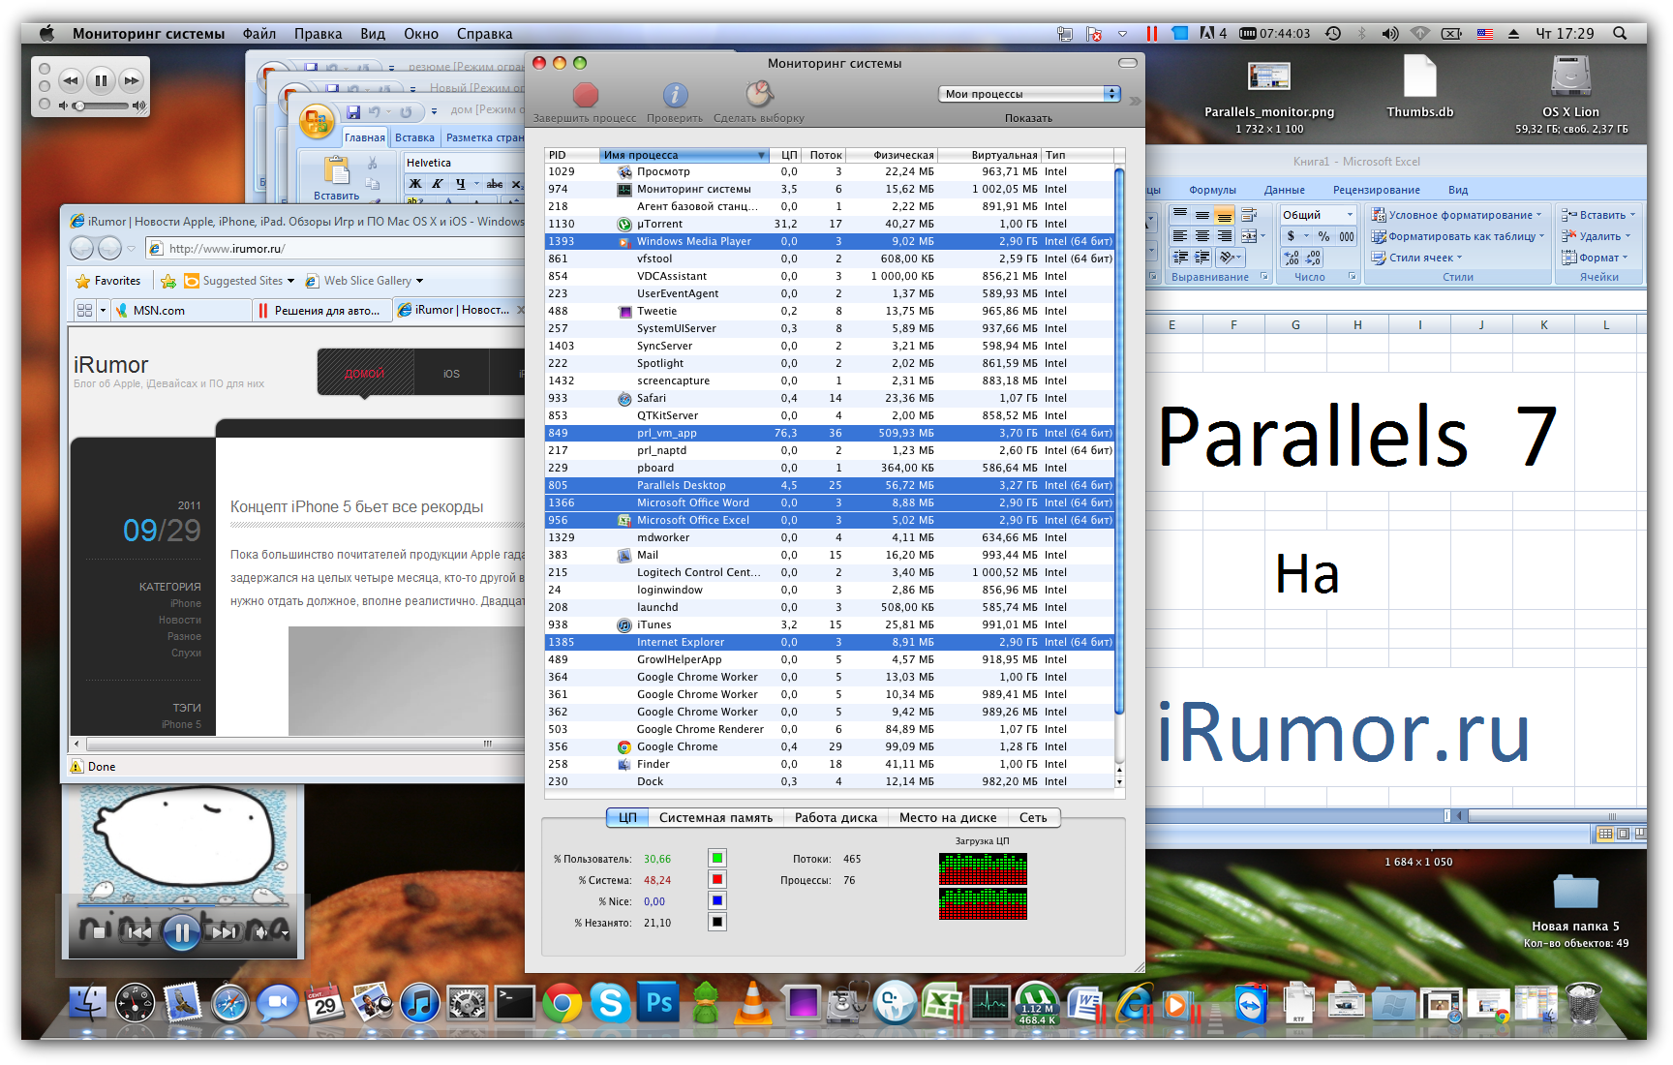Switch to the Системная память tab
The height and width of the screenshot is (1065, 1673).
coord(715,817)
